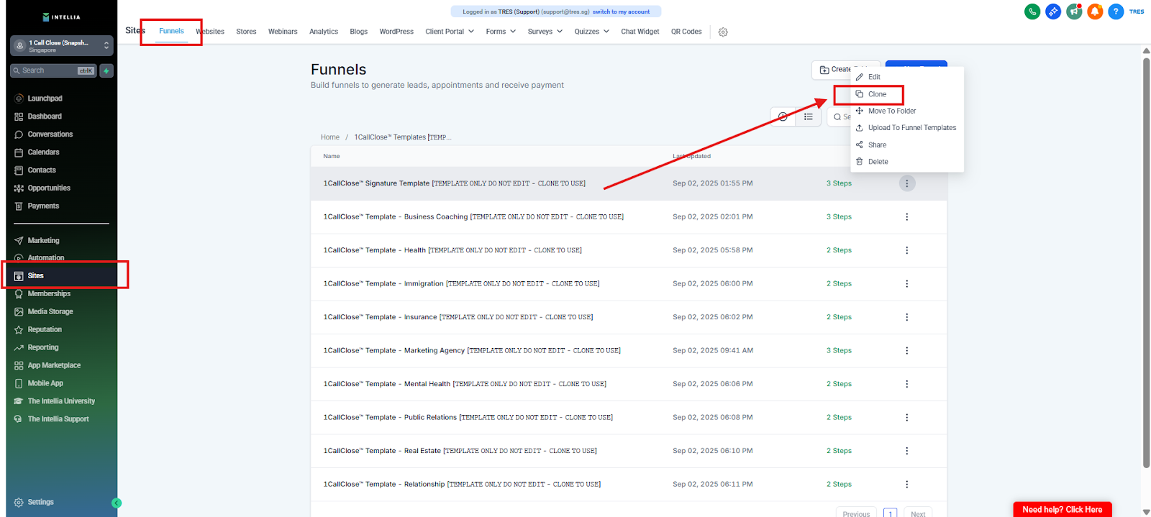Click '3 Steps' for Marketing Agency template
Screen dimensions: 1151x517
pyautogui.click(x=839, y=350)
